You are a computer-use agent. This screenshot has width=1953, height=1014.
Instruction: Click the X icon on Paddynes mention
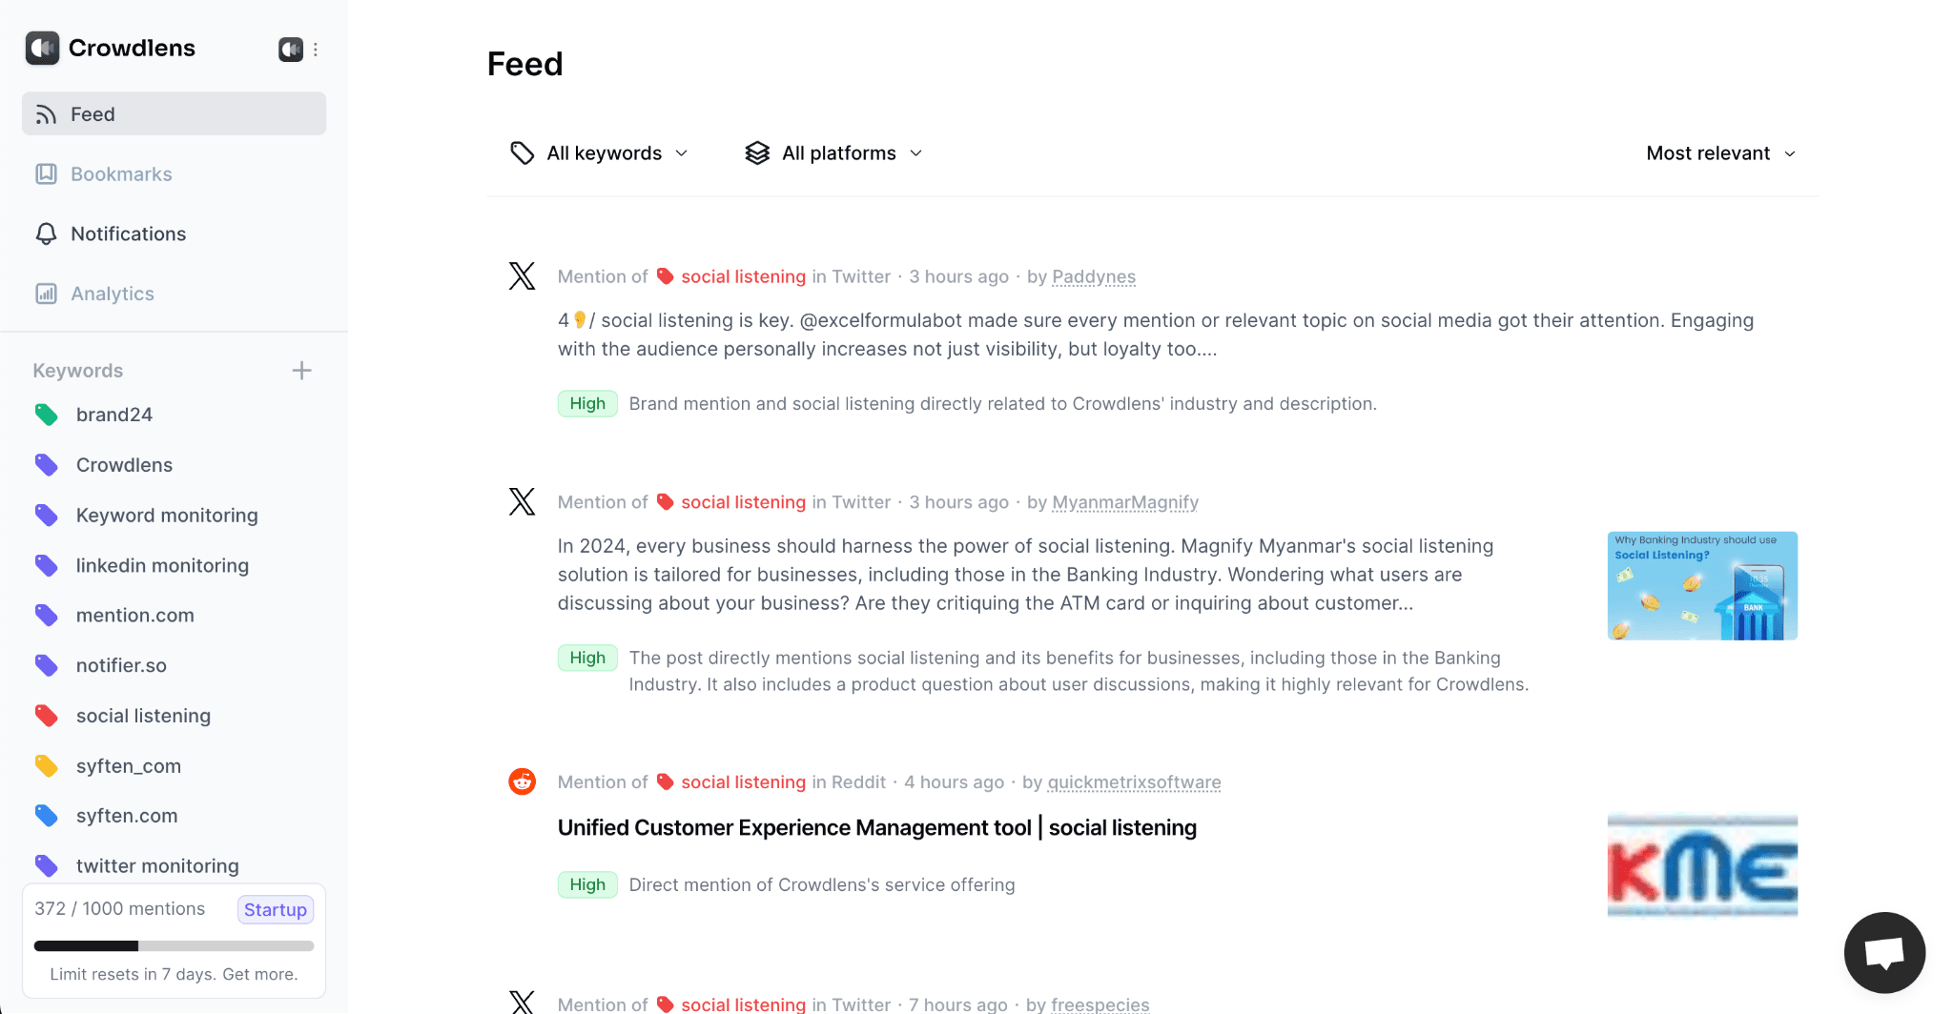tap(522, 276)
